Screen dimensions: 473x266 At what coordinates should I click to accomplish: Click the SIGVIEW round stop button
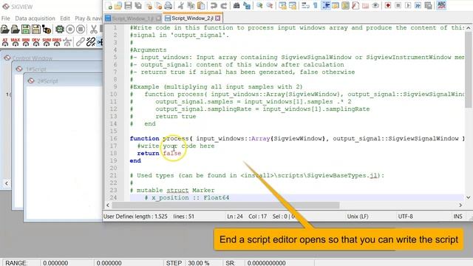coord(81,30)
